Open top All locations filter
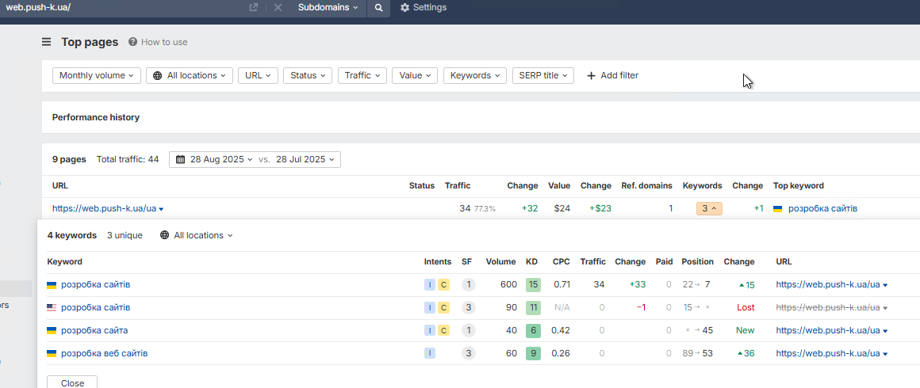Image resolution: width=920 pixels, height=388 pixels. (190, 75)
